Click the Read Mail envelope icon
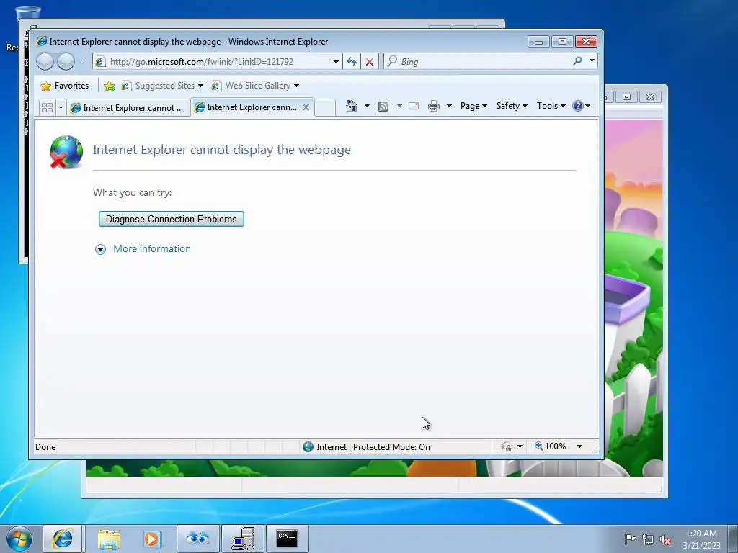 click(414, 106)
